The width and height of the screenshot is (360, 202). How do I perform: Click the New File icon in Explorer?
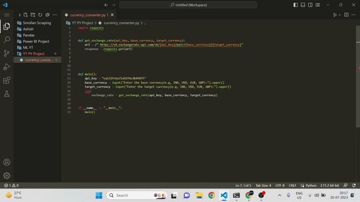coord(25,15)
